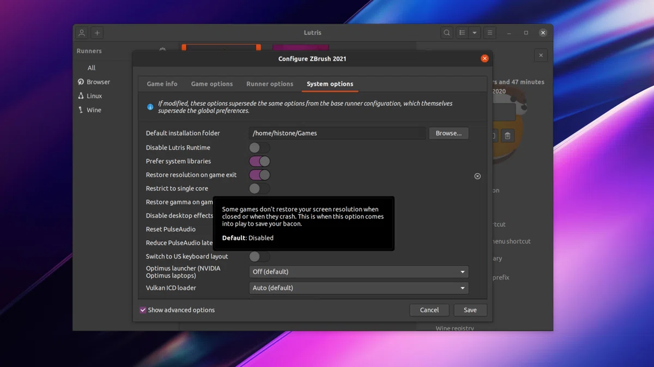654x367 pixels.
Task: Open the Optimus launcher dropdown
Action: pyautogui.click(x=359, y=272)
